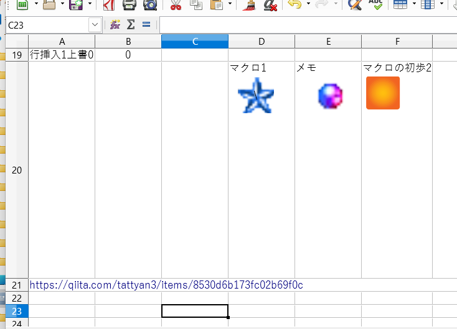The height and width of the screenshot is (329, 457).
Task: Click the Insert Rows table icon
Action: 400,4
